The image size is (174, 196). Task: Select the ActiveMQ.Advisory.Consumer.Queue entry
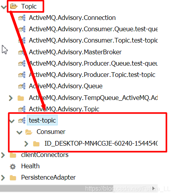pyautogui.click(x=93, y=29)
